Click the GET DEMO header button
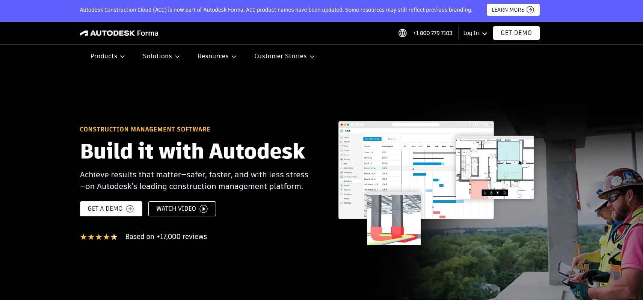The width and height of the screenshot is (643, 308). [x=516, y=33]
